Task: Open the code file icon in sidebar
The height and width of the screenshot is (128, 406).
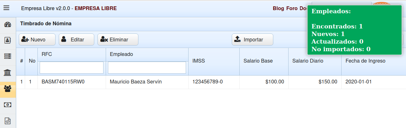Action: pos(8,121)
